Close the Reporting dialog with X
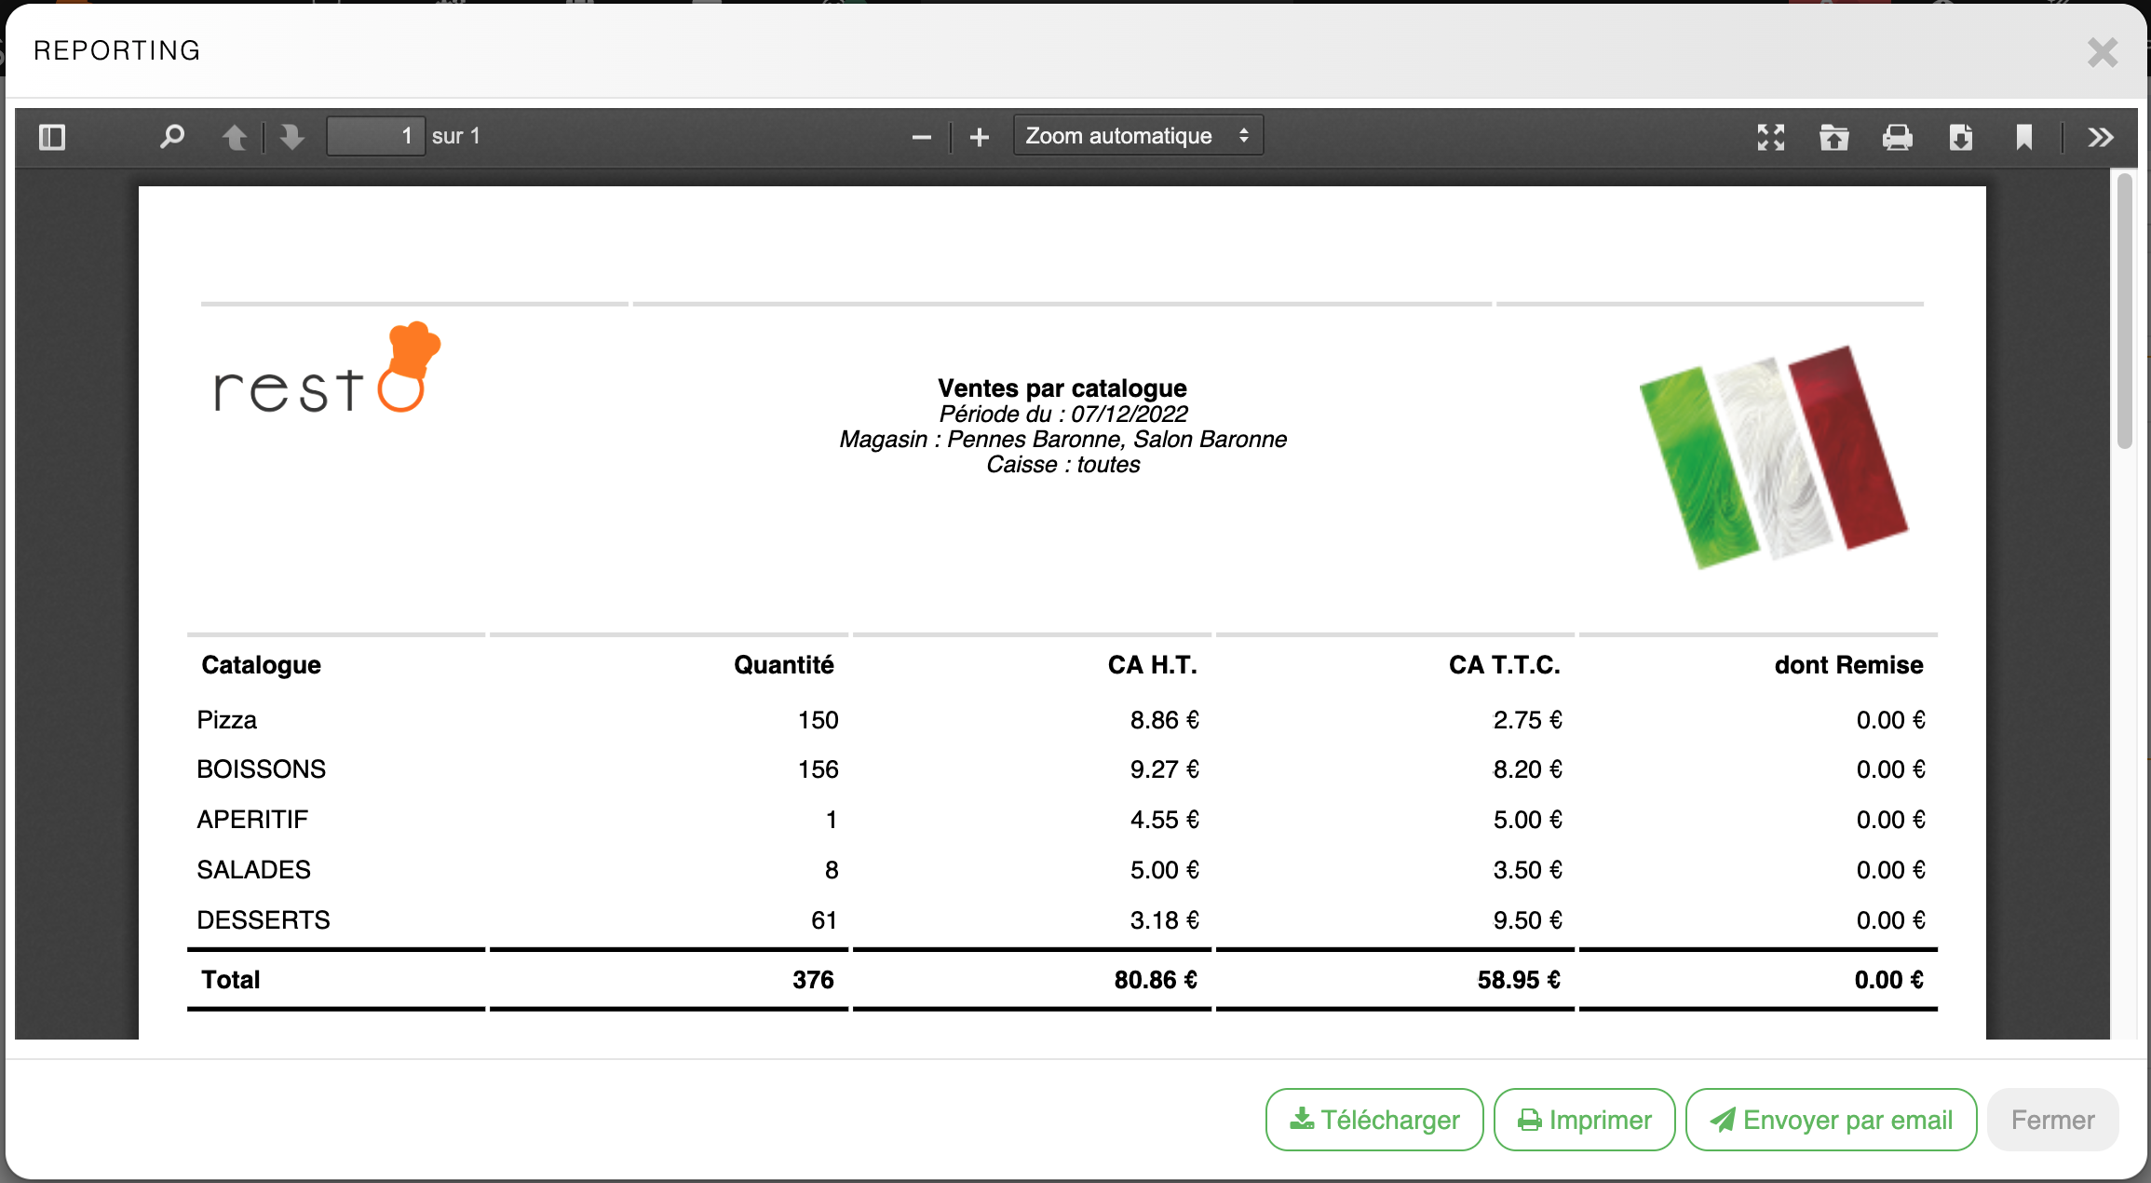 [2102, 52]
